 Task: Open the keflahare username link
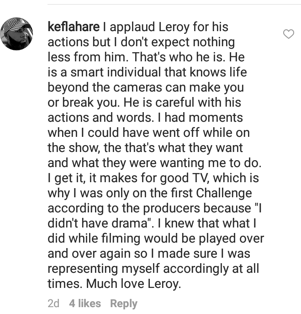[x=74, y=27]
